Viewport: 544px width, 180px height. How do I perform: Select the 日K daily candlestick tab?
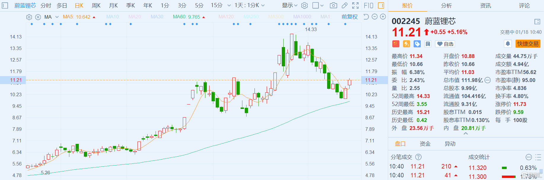point(79,6)
